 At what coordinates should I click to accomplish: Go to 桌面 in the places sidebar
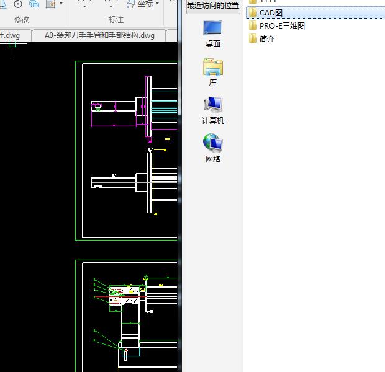213,34
